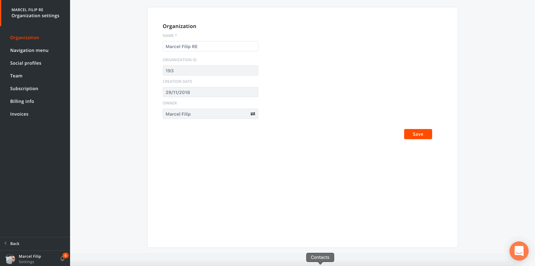Image resolution: width=535 pixels, height=266 pixels.
Task: Open the notifications bell
Action: click(62, 259)
